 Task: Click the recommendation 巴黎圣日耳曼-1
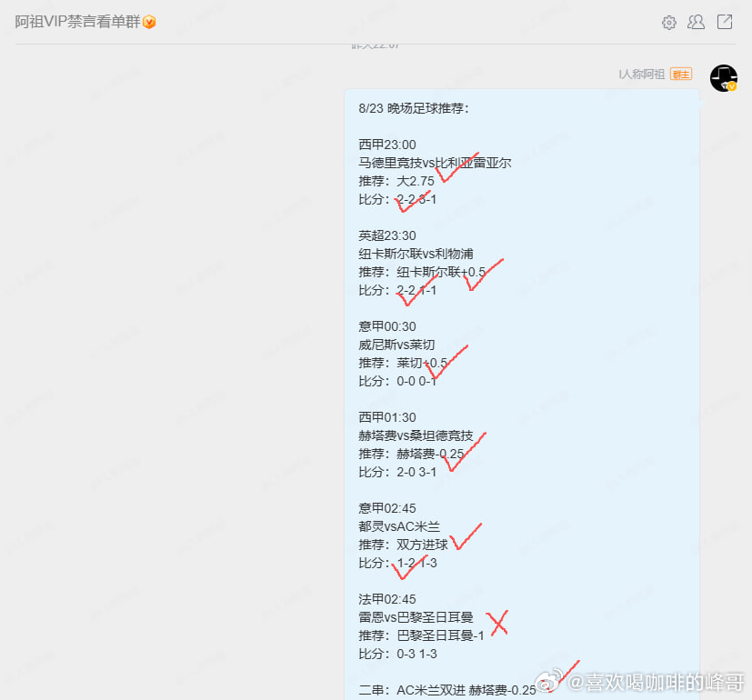click(440, 635)
